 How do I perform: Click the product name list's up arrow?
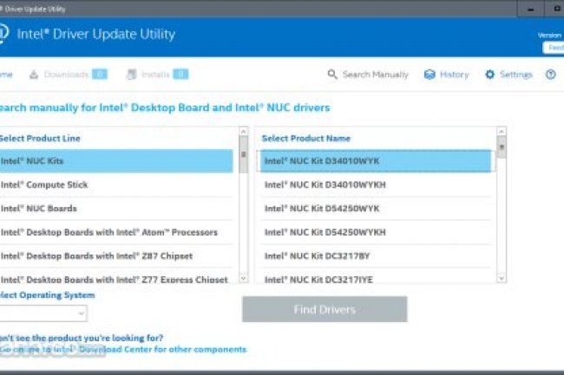click(x=502, y=132)
